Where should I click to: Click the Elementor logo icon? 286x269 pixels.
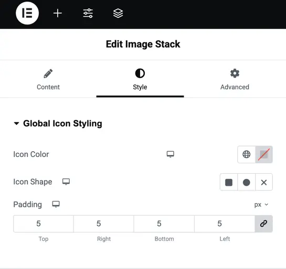coord(27,13)
